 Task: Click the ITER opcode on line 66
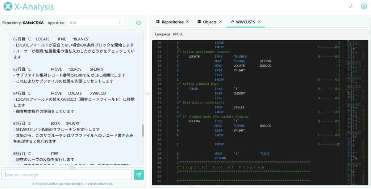(218, 75)
